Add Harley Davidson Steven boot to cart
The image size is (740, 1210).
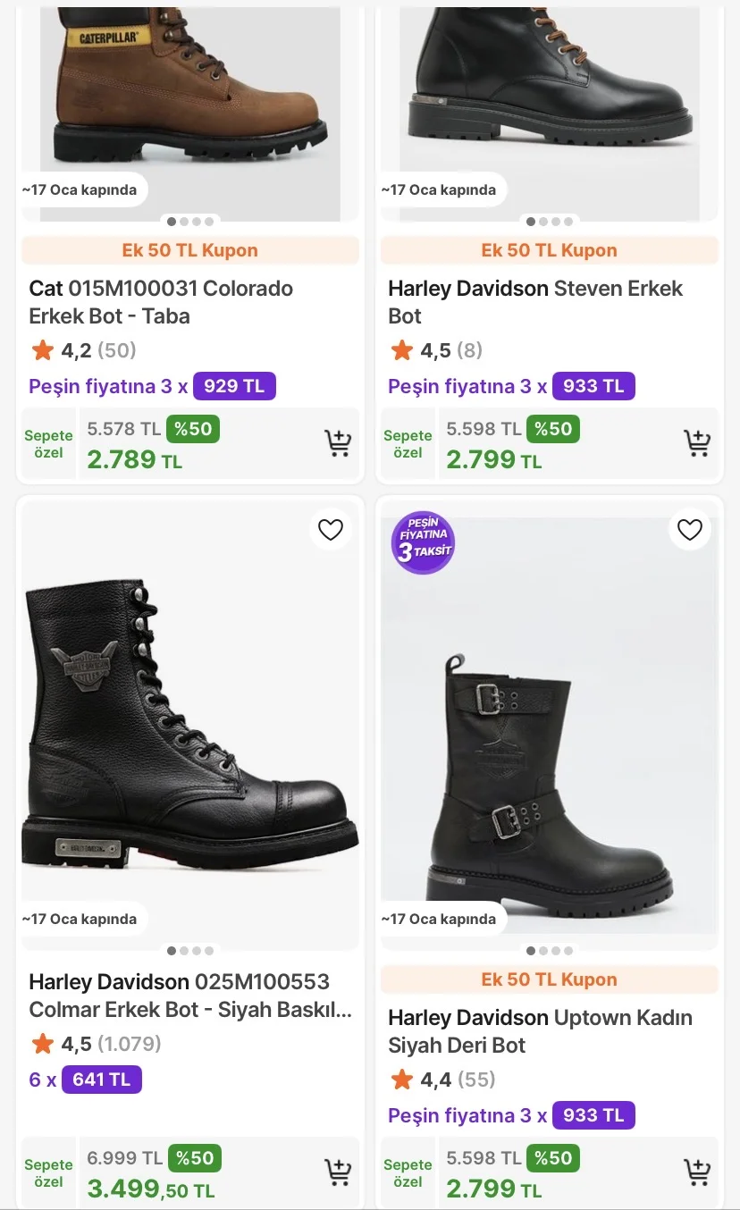tap(697, 443)
